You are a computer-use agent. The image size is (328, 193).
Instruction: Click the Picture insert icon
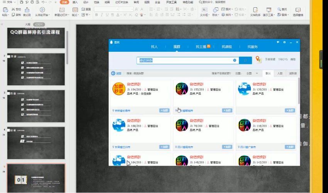point(223,9)
